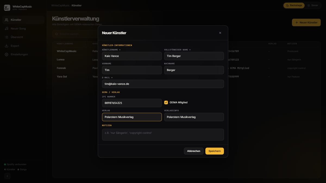326x183 pixels.
Task: Click the NOTIZEN column header in the table
Action: 292,44
